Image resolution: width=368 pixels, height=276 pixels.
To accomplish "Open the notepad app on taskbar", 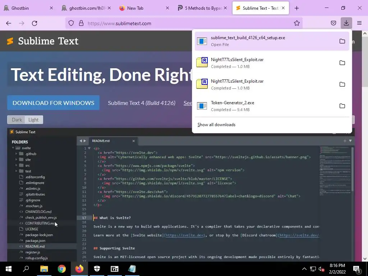I will 132,269.
